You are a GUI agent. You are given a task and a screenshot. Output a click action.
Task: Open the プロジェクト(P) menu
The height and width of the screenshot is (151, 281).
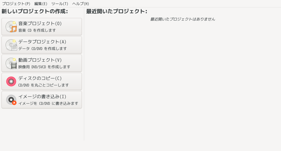16,4
